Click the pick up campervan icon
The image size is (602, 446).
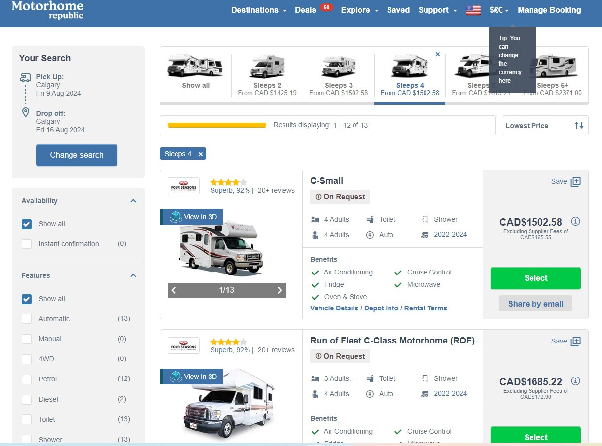tap(25, 77)
